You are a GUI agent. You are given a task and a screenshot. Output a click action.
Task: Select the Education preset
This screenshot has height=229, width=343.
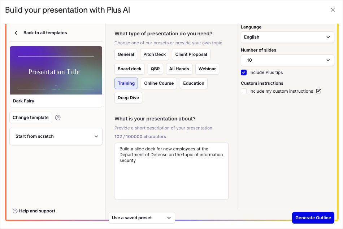pos(194,83)
